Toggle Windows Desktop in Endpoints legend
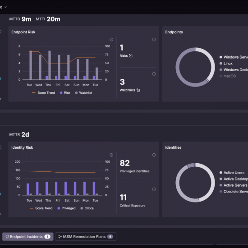The image size is (248, 248). tap(234, 70)
